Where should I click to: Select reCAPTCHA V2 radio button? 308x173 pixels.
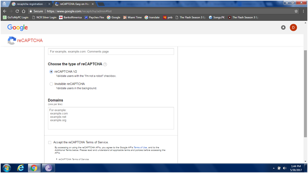[51, 72]
